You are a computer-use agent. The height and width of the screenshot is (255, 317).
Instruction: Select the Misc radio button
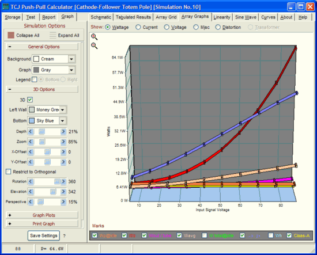pyautogui.click(x=196, y=27)
